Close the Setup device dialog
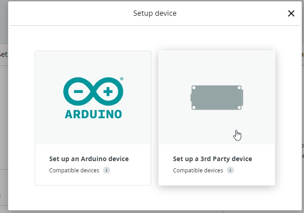Viewport: 304px width, 213px height. 291,14
